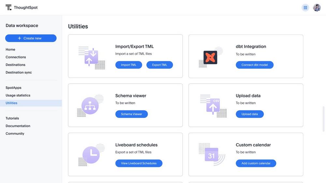326x183 pixels.
Task: Open Usage statistics from the sidebar
Action: 18,95
